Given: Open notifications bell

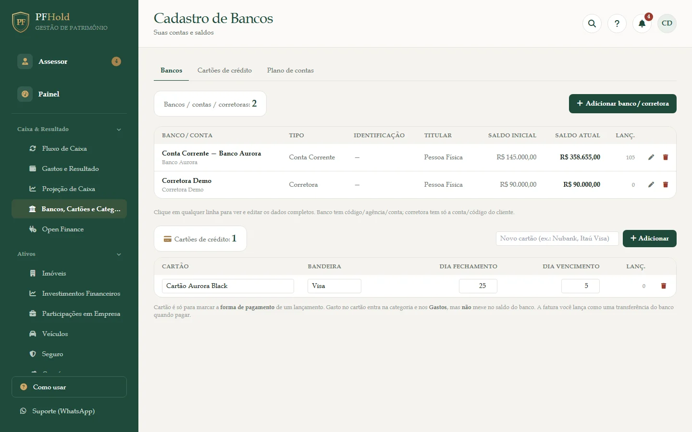Looking at the screenshot, I should pos(642,24).
